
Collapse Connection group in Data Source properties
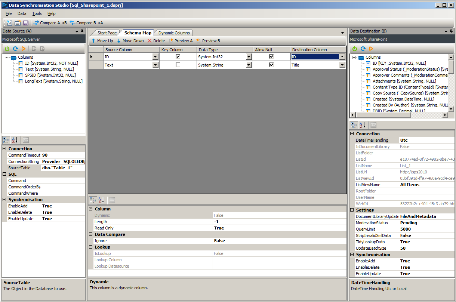pyautogui.click(x=5, y=149)
